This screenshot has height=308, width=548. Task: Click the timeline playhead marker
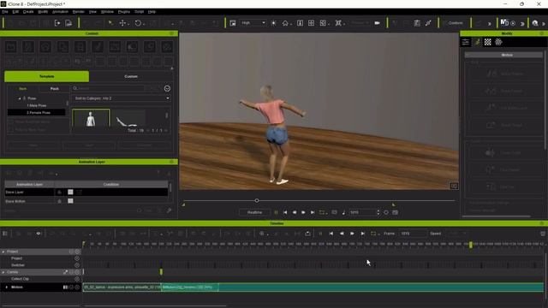click(470, 245)
